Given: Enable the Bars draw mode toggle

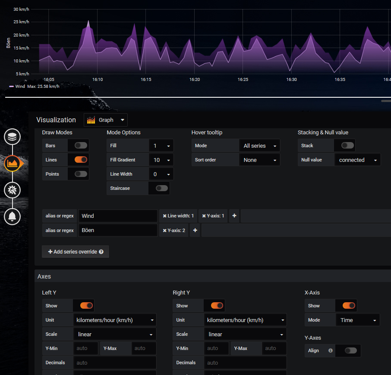Looking at the screenshot, I should [81, 146].
